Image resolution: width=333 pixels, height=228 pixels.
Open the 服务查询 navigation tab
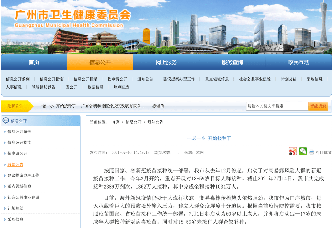[x=232, y=62]
